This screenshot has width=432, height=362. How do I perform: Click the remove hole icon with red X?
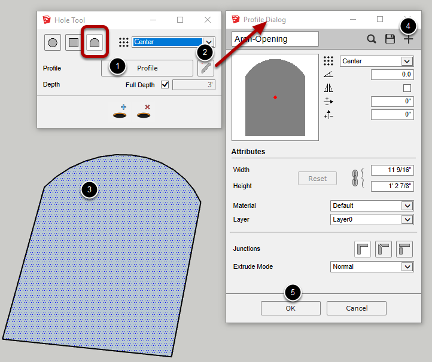click(143, 112)
